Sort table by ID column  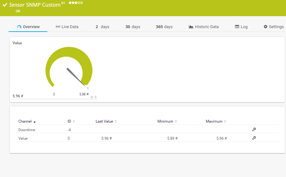click(71, 121)
